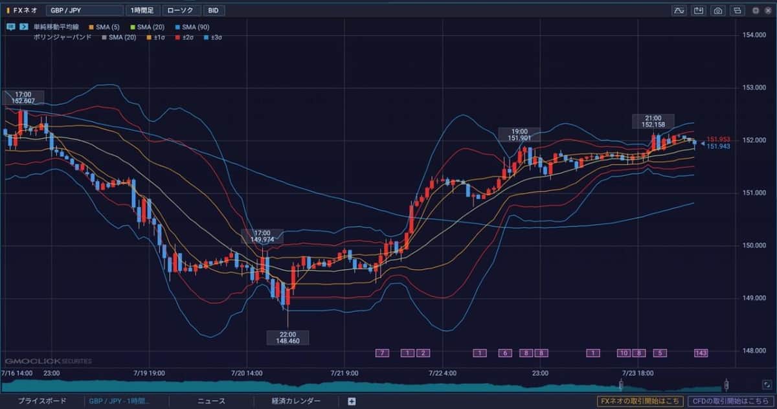Switch to the ニュース tab

pos(211,401)
